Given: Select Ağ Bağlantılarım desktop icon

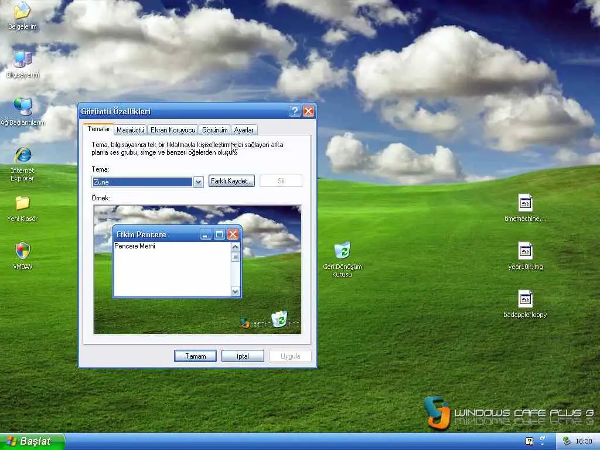Looking at the screenshot, I should tap(23, 107).
